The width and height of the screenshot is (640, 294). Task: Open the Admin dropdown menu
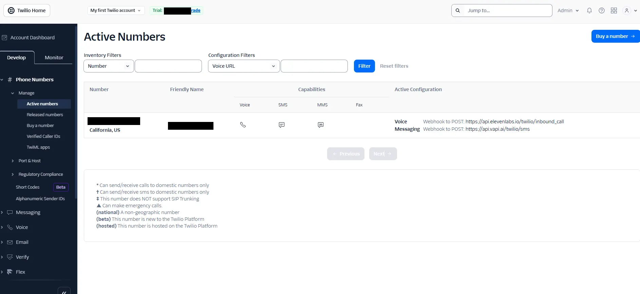pyautogui.click(x=568, y=10)
